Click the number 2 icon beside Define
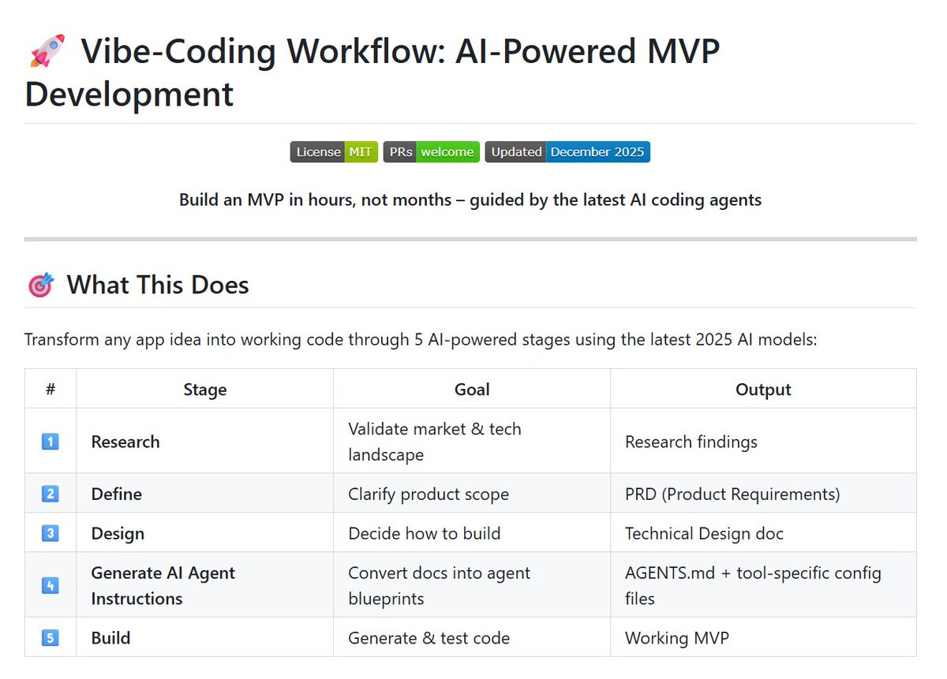 50,494
